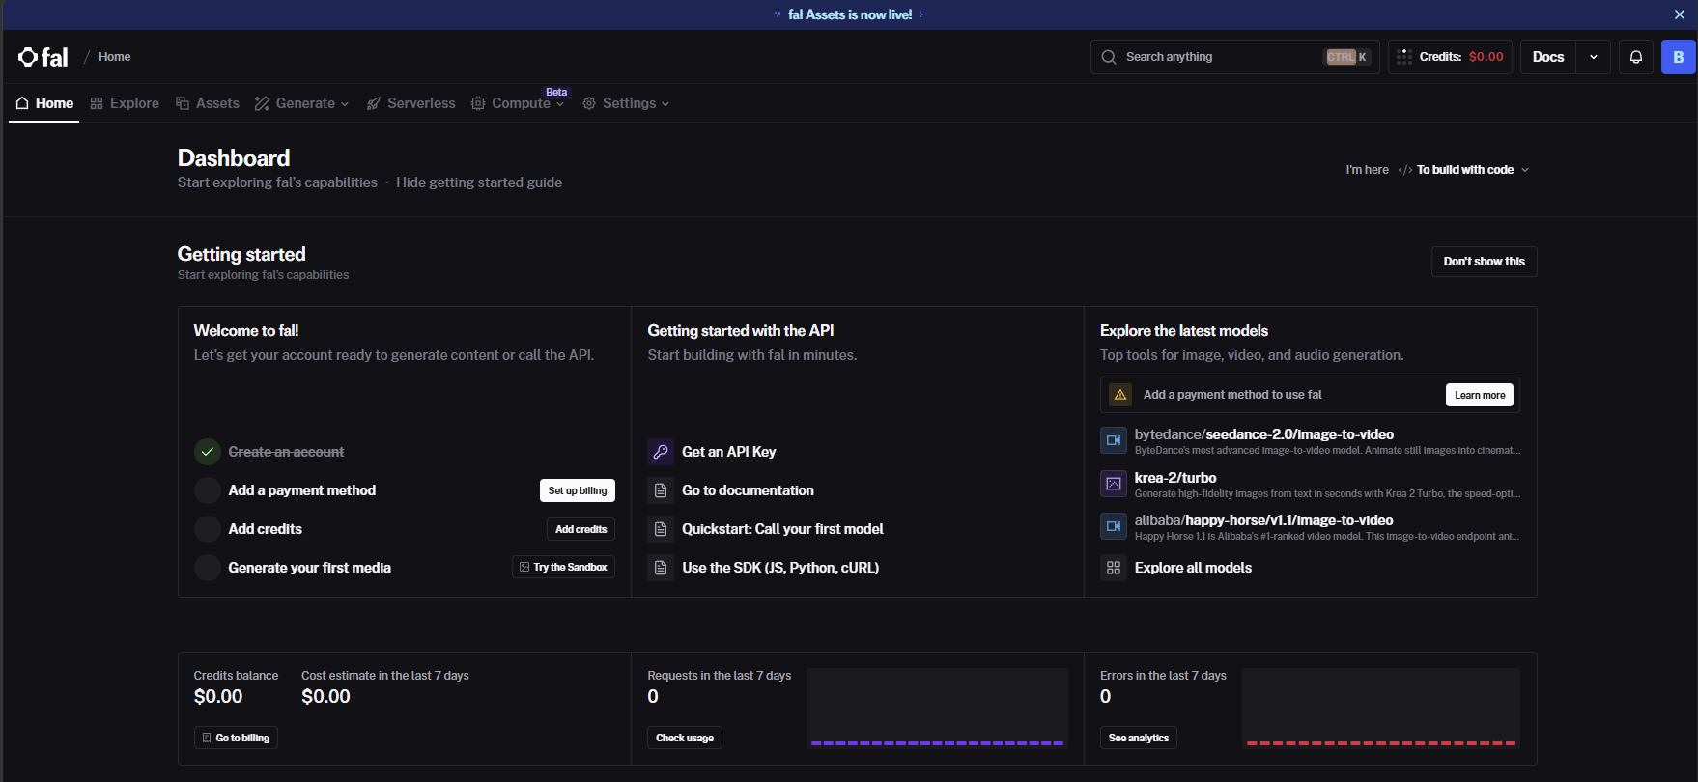Click the Add a payment method step circle

point(208,490)
